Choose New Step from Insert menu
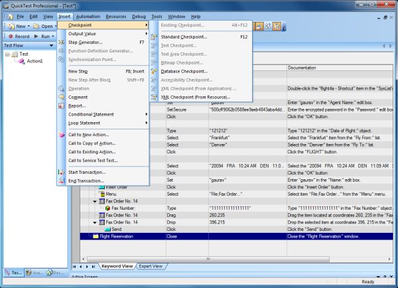Viewport: 398px width, 288px height. tap(103, 72)
